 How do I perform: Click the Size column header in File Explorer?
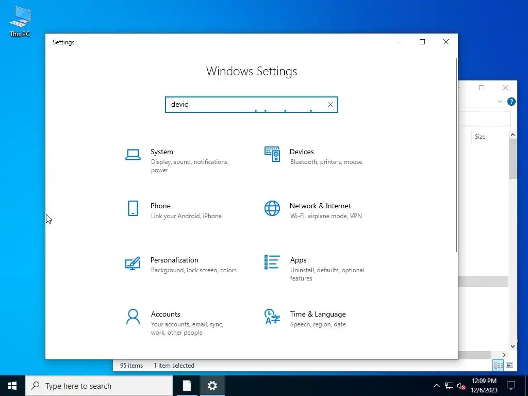480,136
